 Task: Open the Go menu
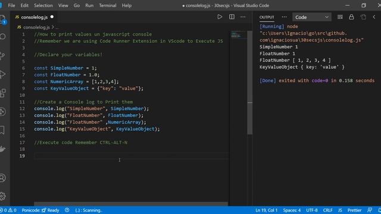tap(77, 5)
